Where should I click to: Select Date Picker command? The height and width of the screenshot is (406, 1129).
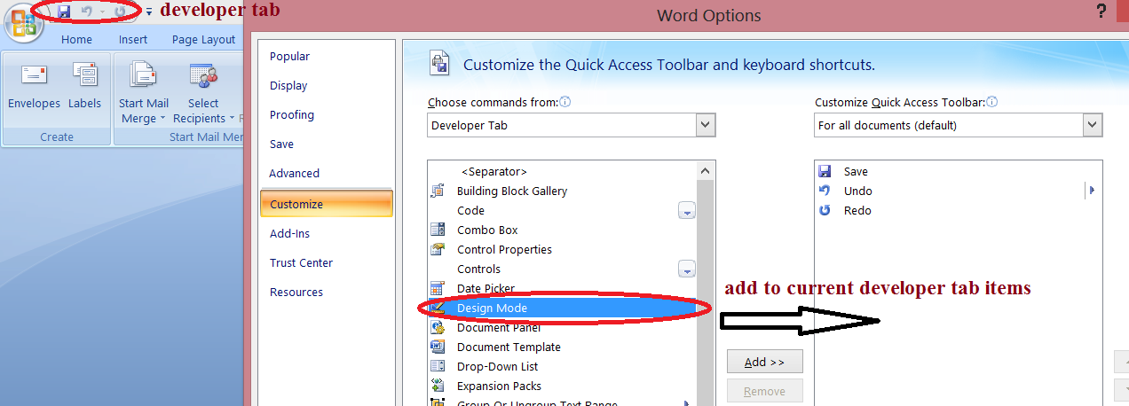(563, 288)
